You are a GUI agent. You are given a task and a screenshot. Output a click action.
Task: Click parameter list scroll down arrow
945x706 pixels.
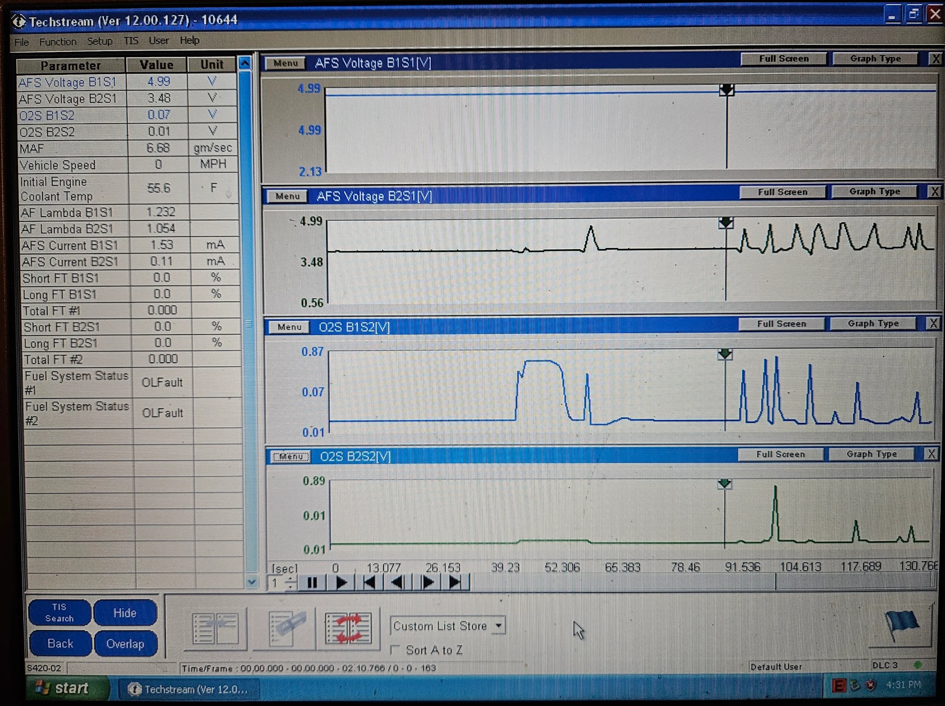point(252,581)
